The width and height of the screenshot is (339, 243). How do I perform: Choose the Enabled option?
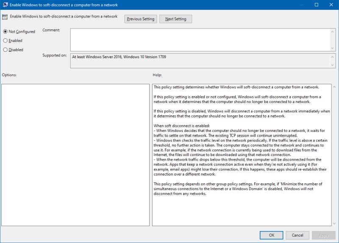click(6, 41)
